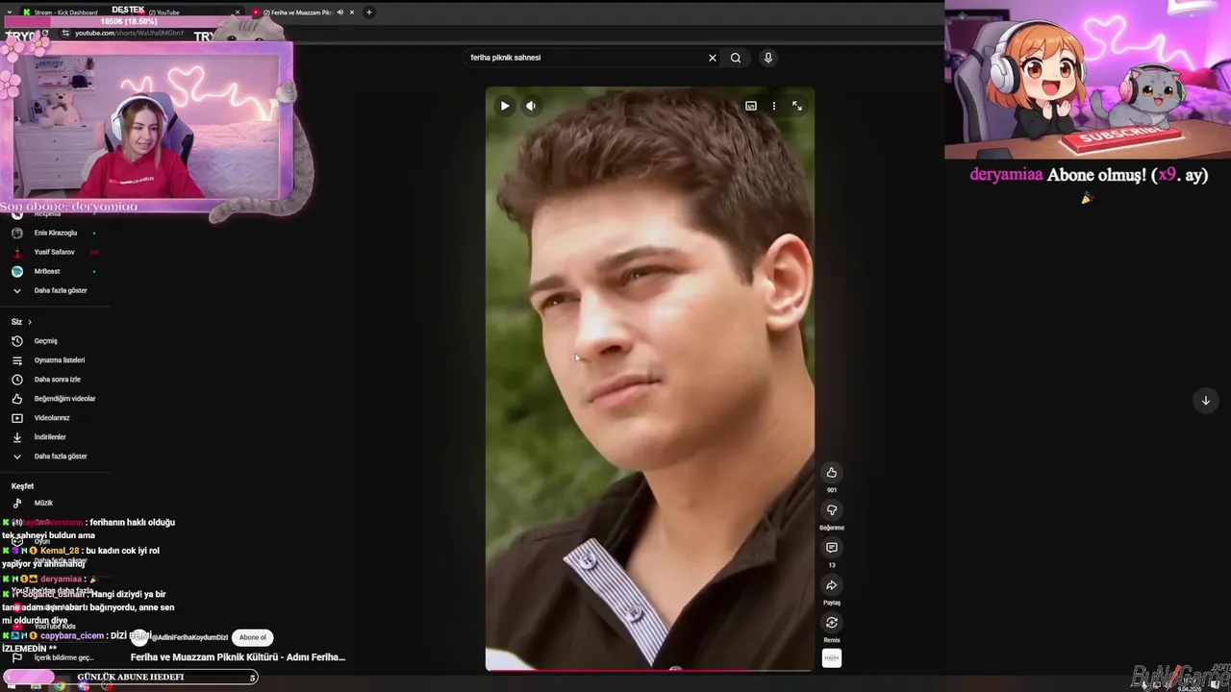Open site info icon in address bar
The width and height of the screenshot is (1231, 692).
pyautogui.click(x=65, y=34)
